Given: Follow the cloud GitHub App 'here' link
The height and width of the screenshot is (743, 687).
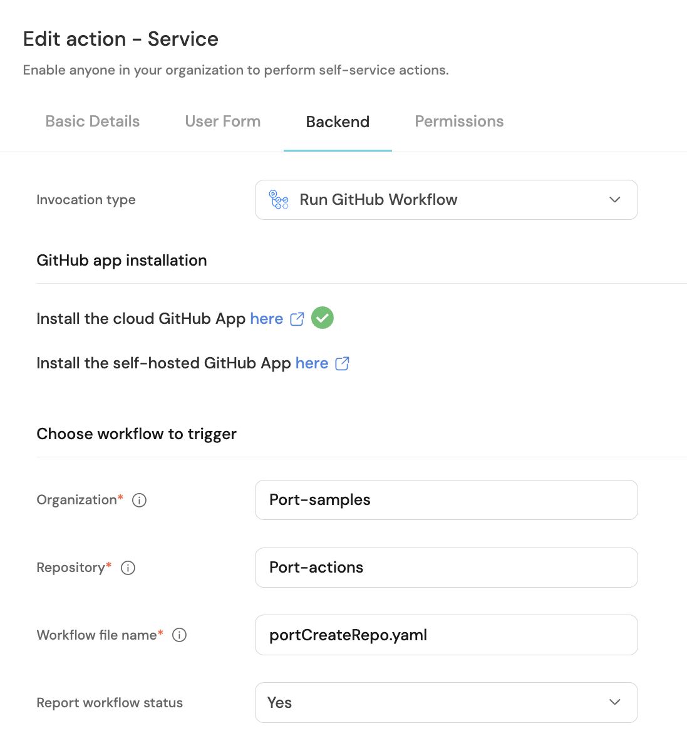Looking at the screenshot, I should click(267, 318).
